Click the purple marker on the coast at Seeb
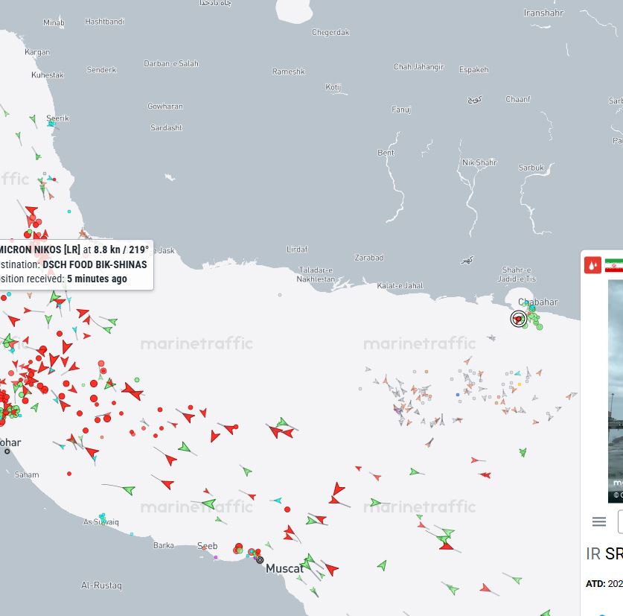This screenshot has width=623, height=616. pos(216,557)
